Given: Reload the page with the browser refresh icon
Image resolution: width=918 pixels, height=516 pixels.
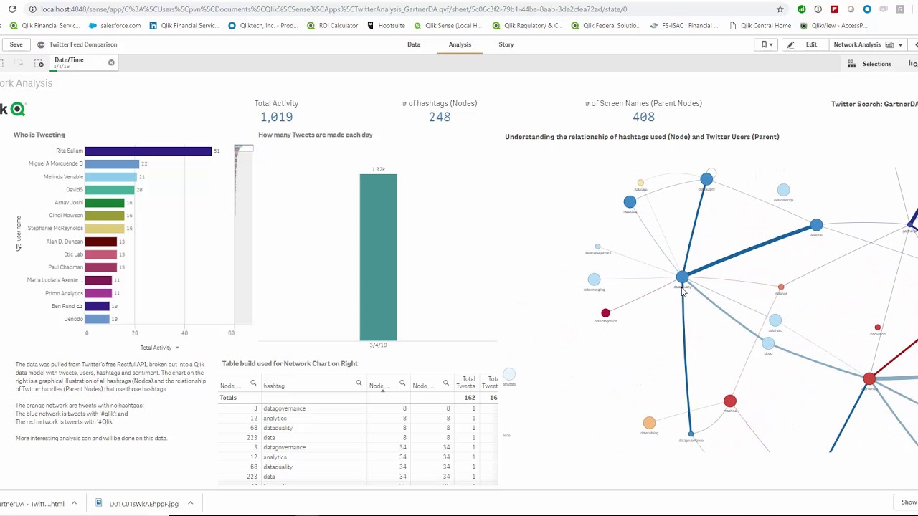Looking at the screenshot, I should pos(11,9).
